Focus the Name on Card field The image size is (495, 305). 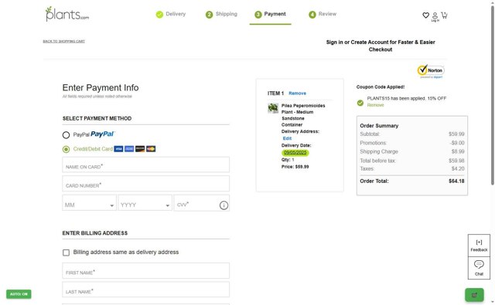coord(146,164)
